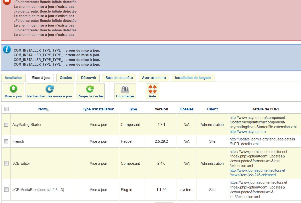Open the Avertissements tab

pyautogui.click(x=154, y=78)
